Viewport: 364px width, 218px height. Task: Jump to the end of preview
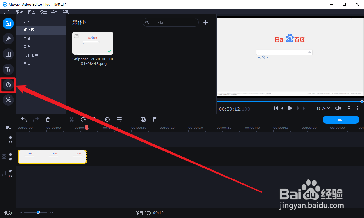(304, 108)
